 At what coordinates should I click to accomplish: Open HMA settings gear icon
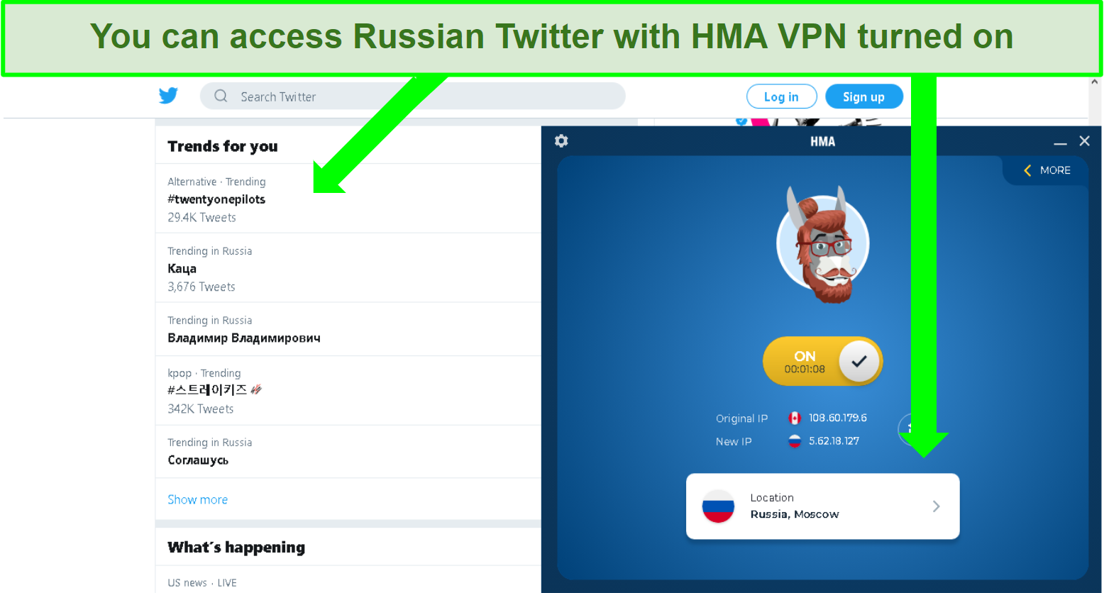click(x=561, y=141)
